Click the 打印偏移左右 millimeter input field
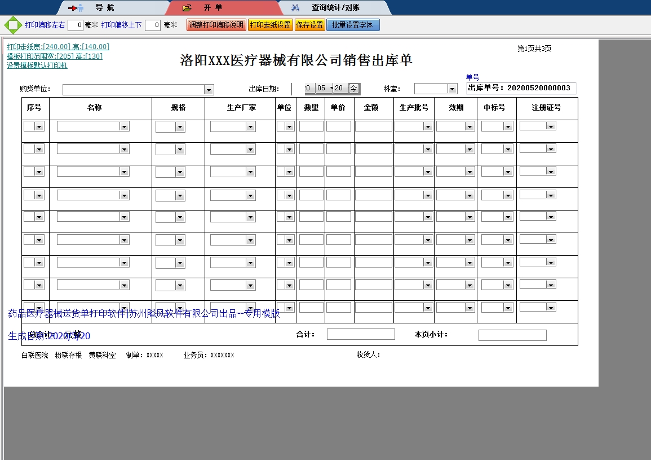The height and width of the screenshot is (460, 651). [76, 25]
